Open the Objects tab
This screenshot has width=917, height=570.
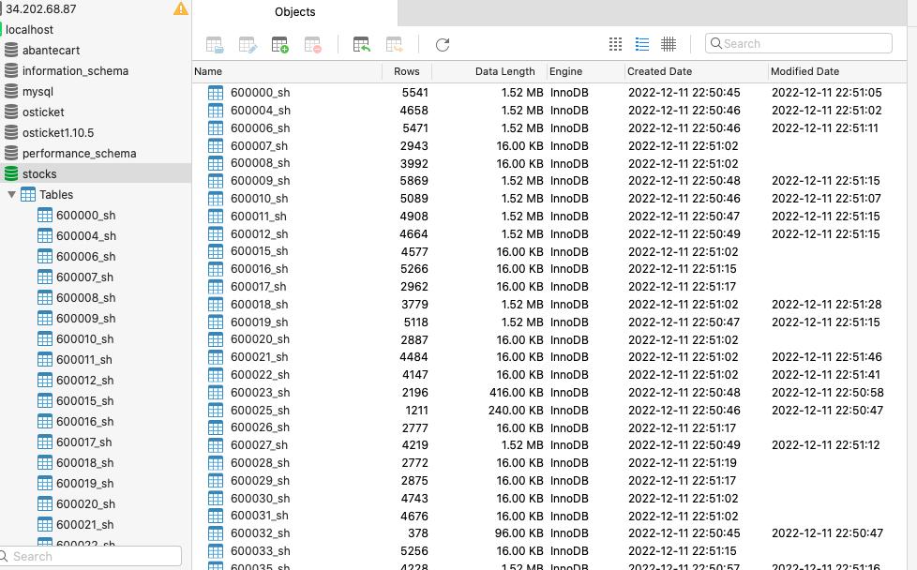click(294, 12)
